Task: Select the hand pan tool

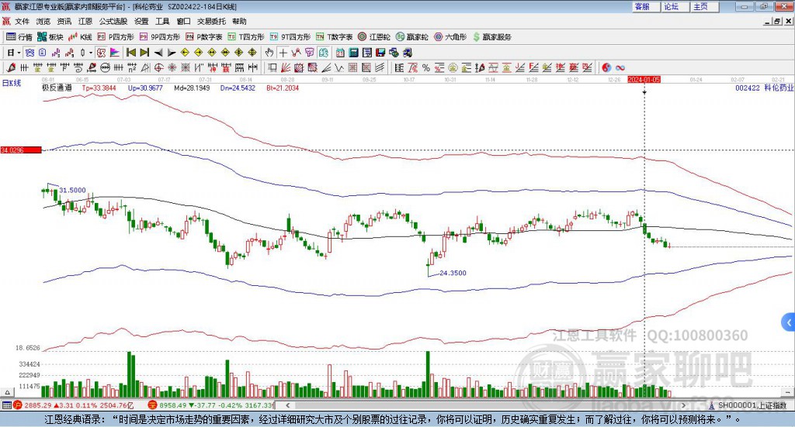Action: [269, 53]
